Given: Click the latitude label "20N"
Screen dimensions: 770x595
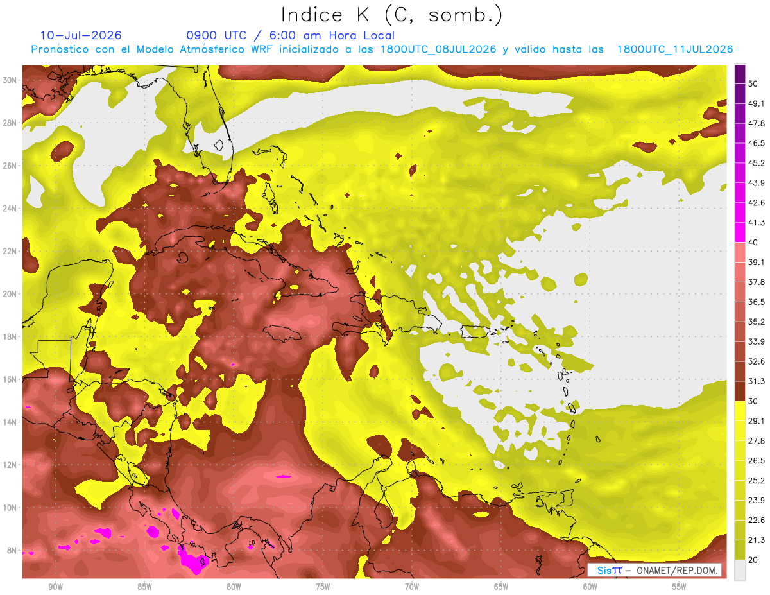Looking at the screenshot, I should [11, 294].
